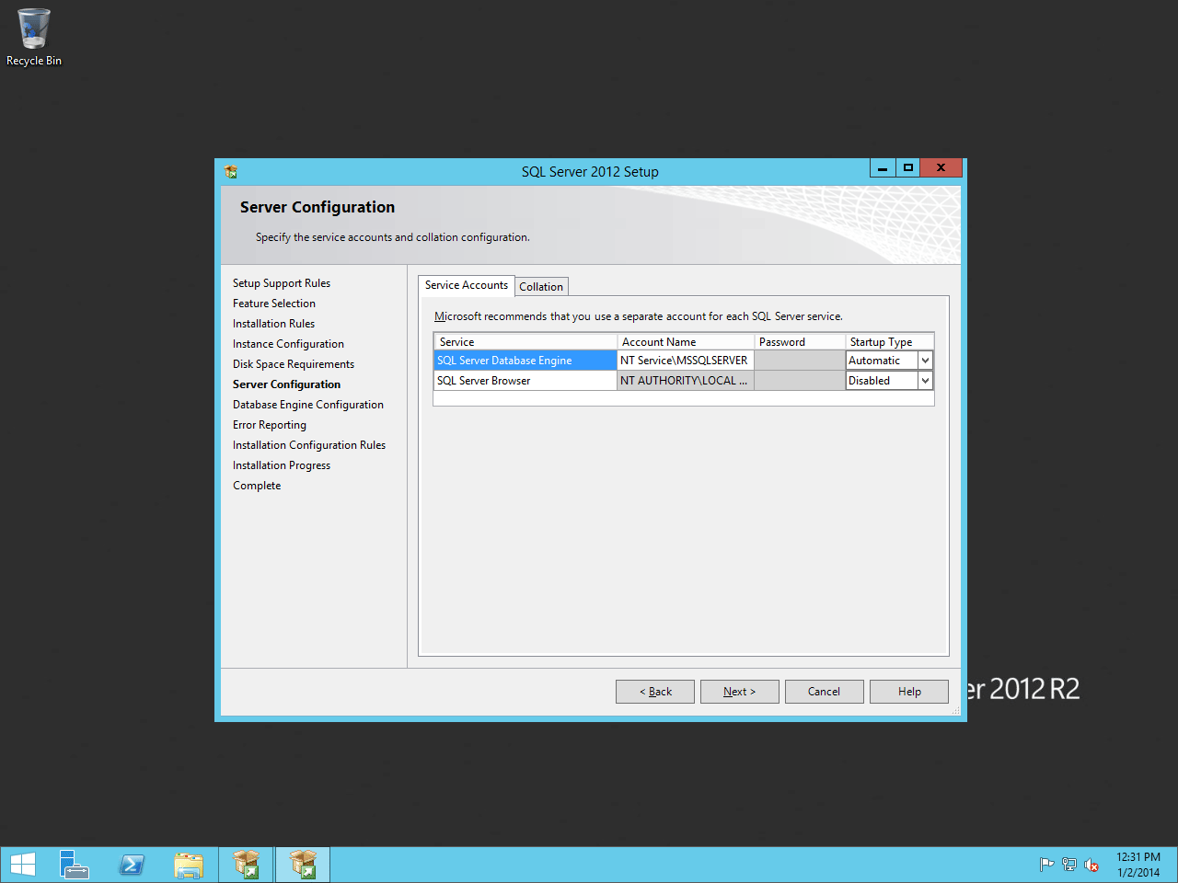Launch Server Manager from taskbar
Viewport: 1178px width, 883px height.
(74, 865)
